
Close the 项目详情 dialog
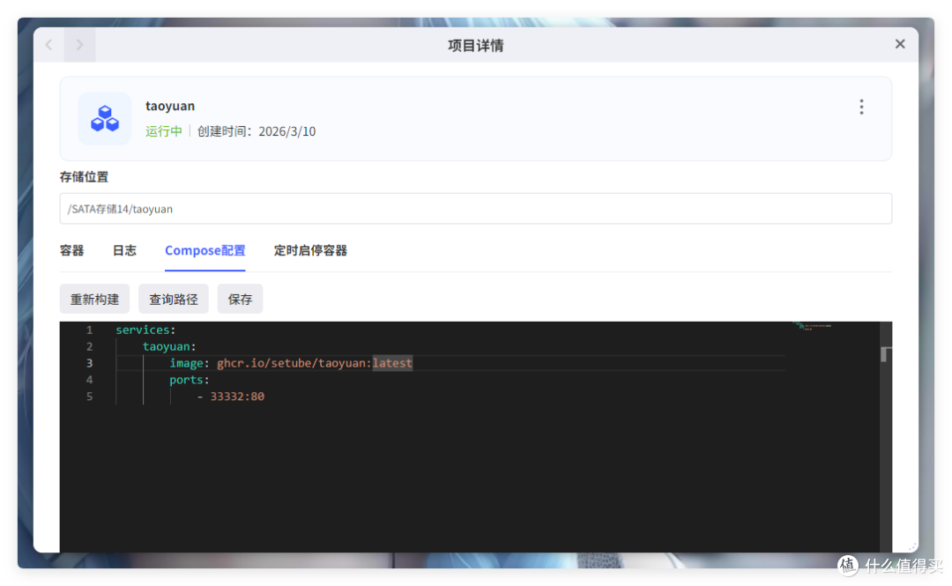(x=900, y=44)
